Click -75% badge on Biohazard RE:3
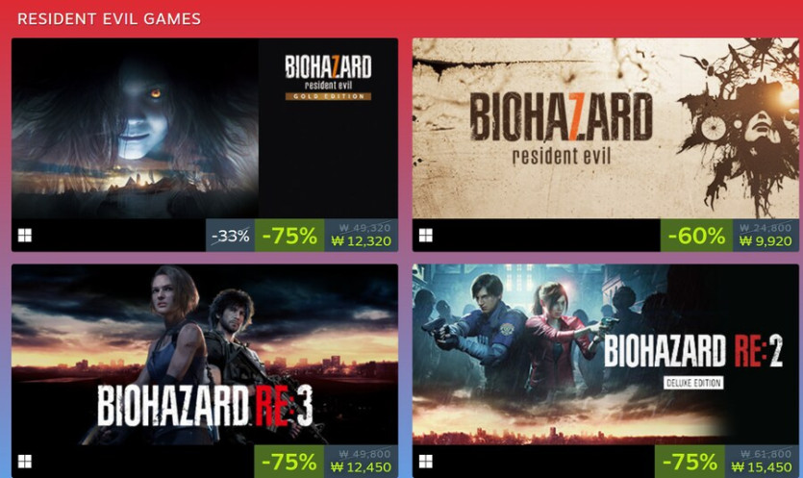803x478 pixels. point(289,462)
